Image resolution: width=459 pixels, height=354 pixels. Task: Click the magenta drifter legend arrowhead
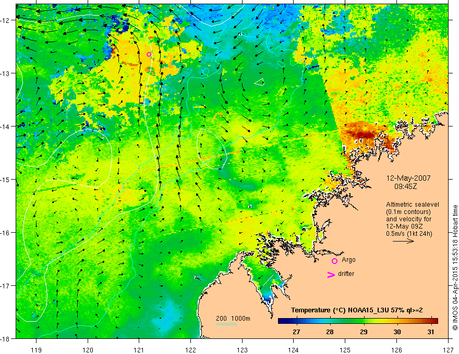331,274
